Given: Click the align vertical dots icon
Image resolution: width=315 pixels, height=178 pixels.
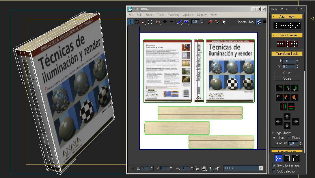Looking at the screenshot, I should [x=277, y=25].
